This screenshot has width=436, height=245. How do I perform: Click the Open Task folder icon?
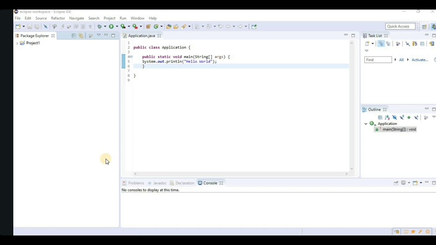[x=176, y=27]
